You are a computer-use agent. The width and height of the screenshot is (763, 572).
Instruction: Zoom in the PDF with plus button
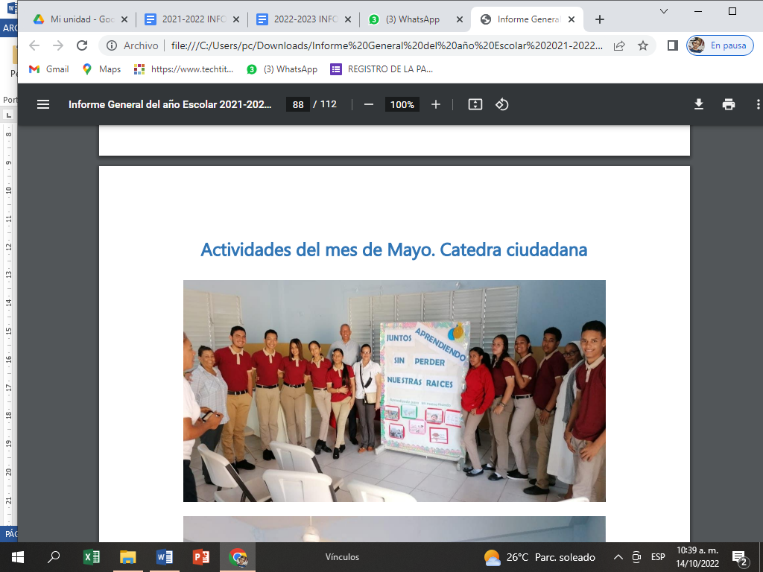tap(435, 104)
